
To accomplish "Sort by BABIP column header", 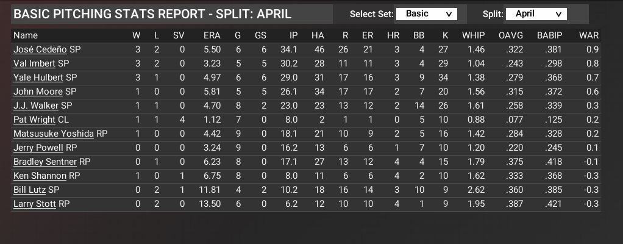I will coord(549,35).
